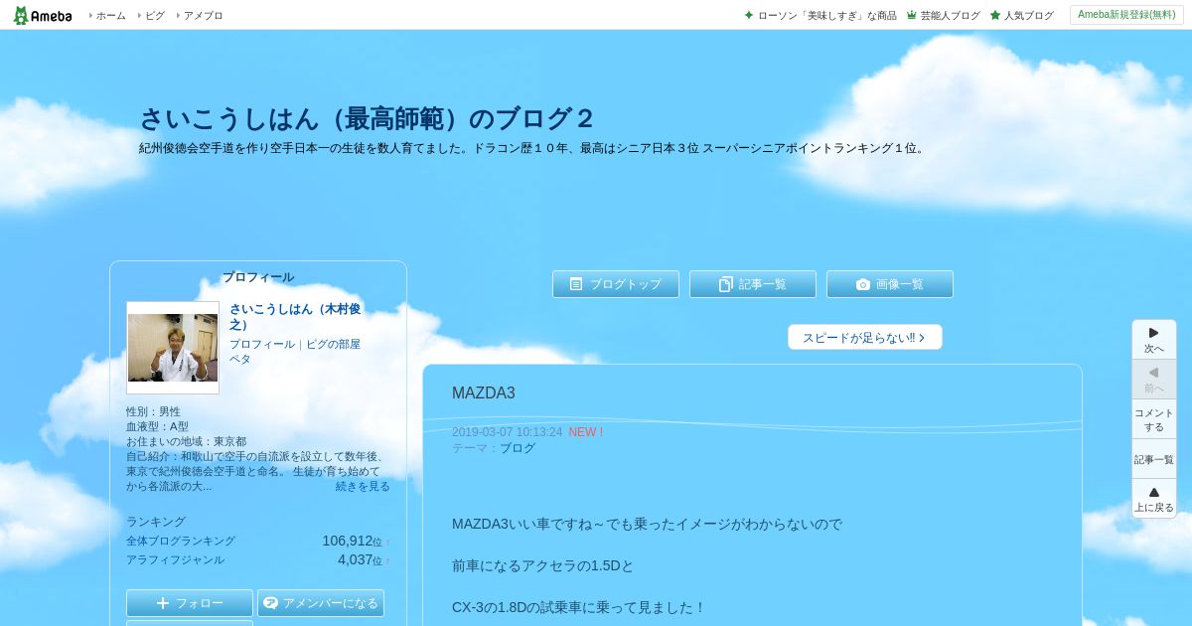Open 画像一覧 tab button
This screenshot has width=1192, height=626.
tap(890, 284)
